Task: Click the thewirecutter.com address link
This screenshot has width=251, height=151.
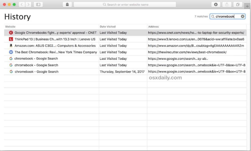Action: click(x=187, y=52)
